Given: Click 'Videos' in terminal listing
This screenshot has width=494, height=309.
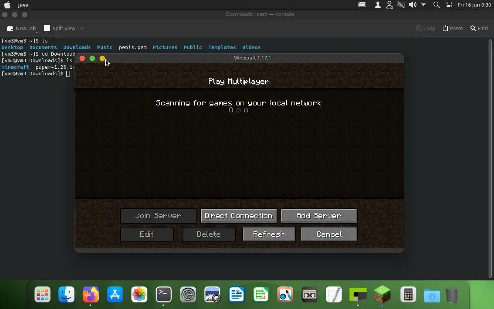Looking at the screenshot, I should click(x=252, y=47).
